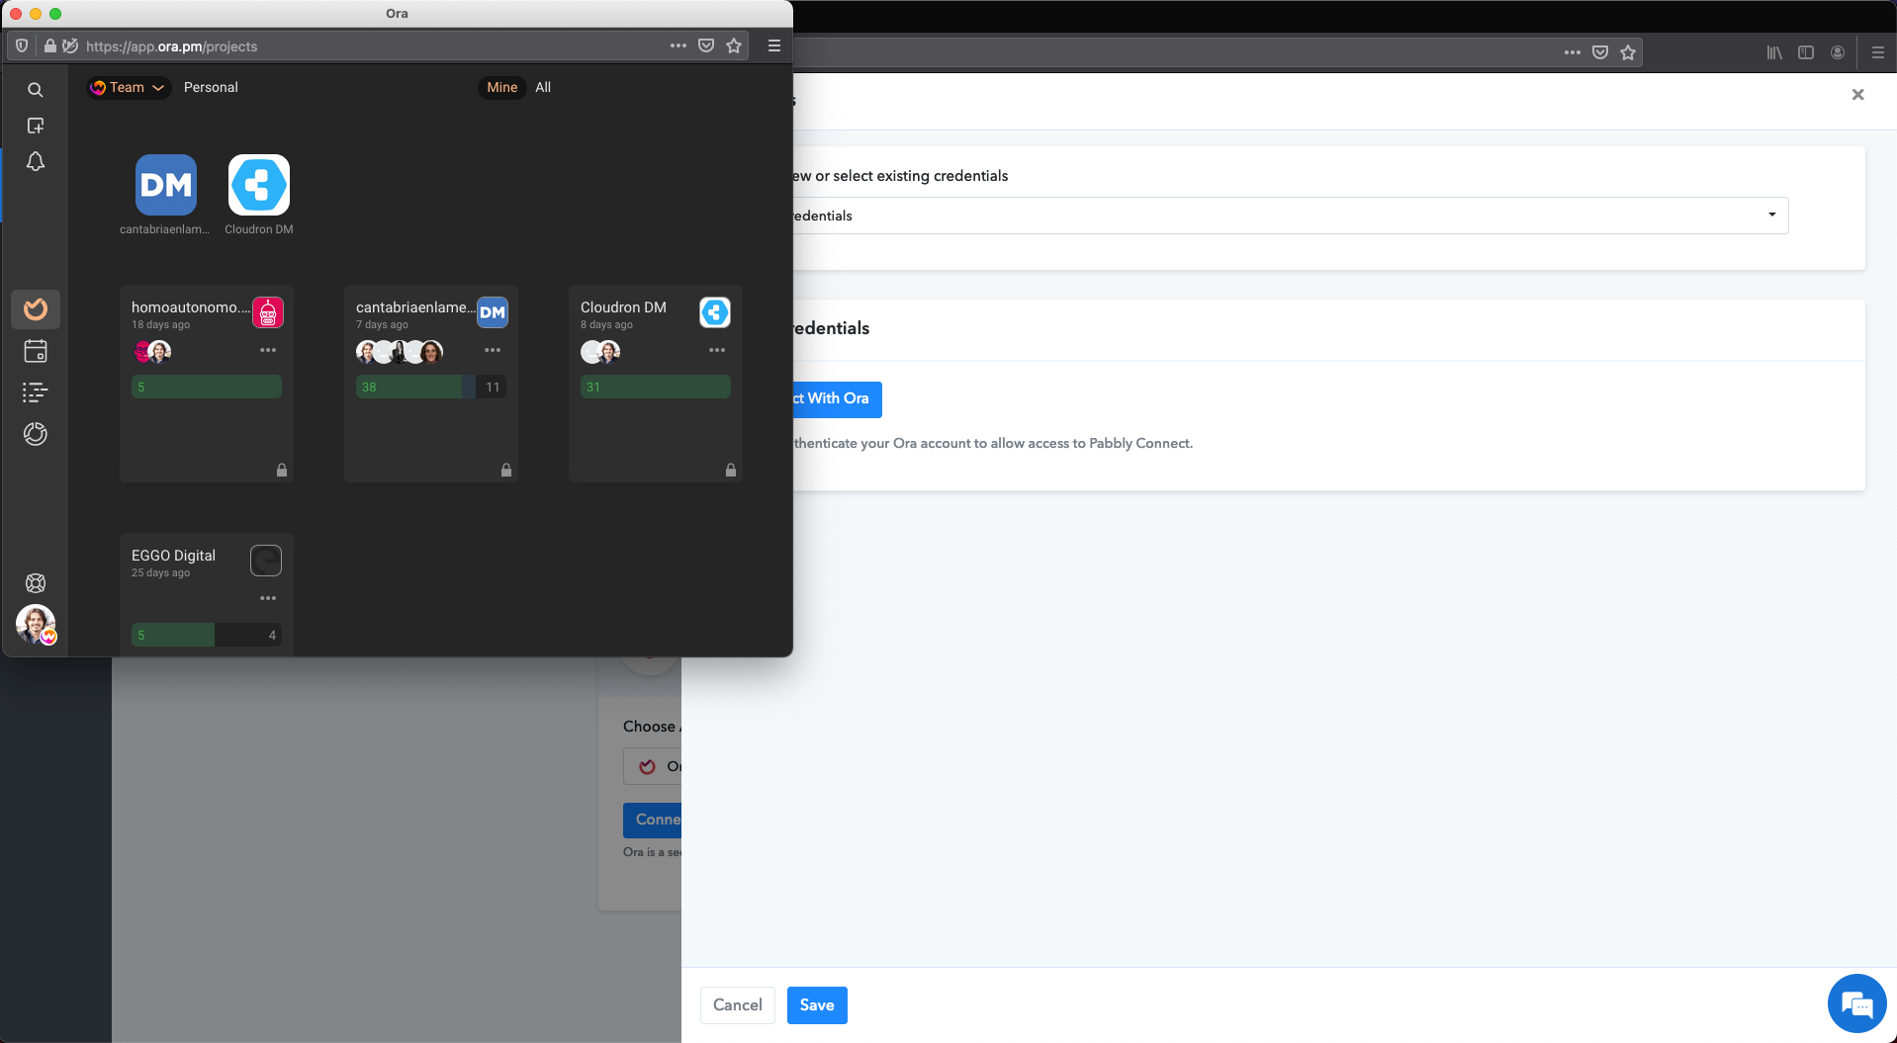The height and width of the screenshot is (1043, 1897).
Task: Open page actions ellipsis in background browser
Action: coord(1573,52)
